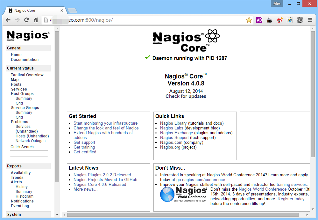
Task: Open Service Groups
Action: click(25, 108)
